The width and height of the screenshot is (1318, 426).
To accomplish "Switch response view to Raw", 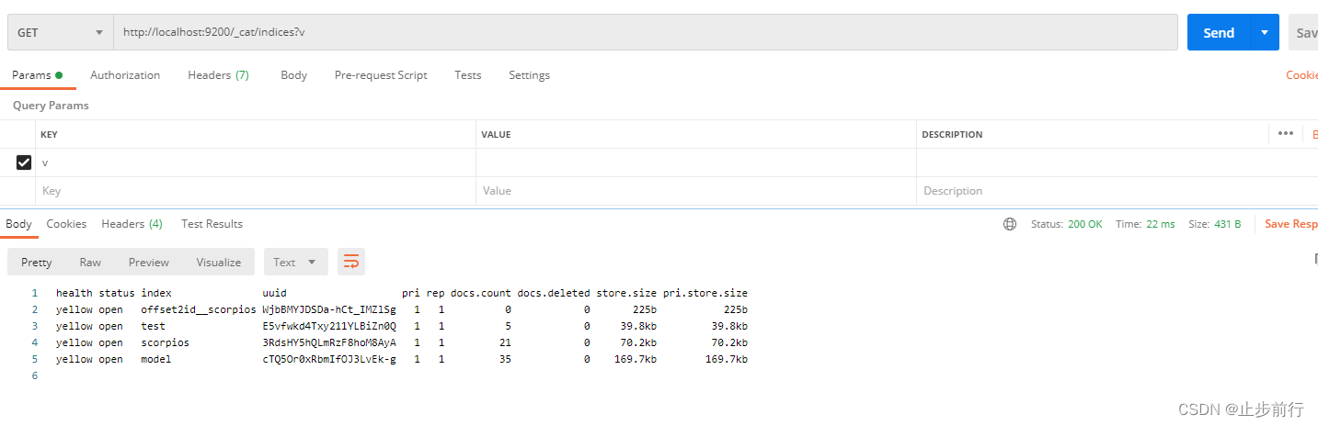I will pos(90,262).
